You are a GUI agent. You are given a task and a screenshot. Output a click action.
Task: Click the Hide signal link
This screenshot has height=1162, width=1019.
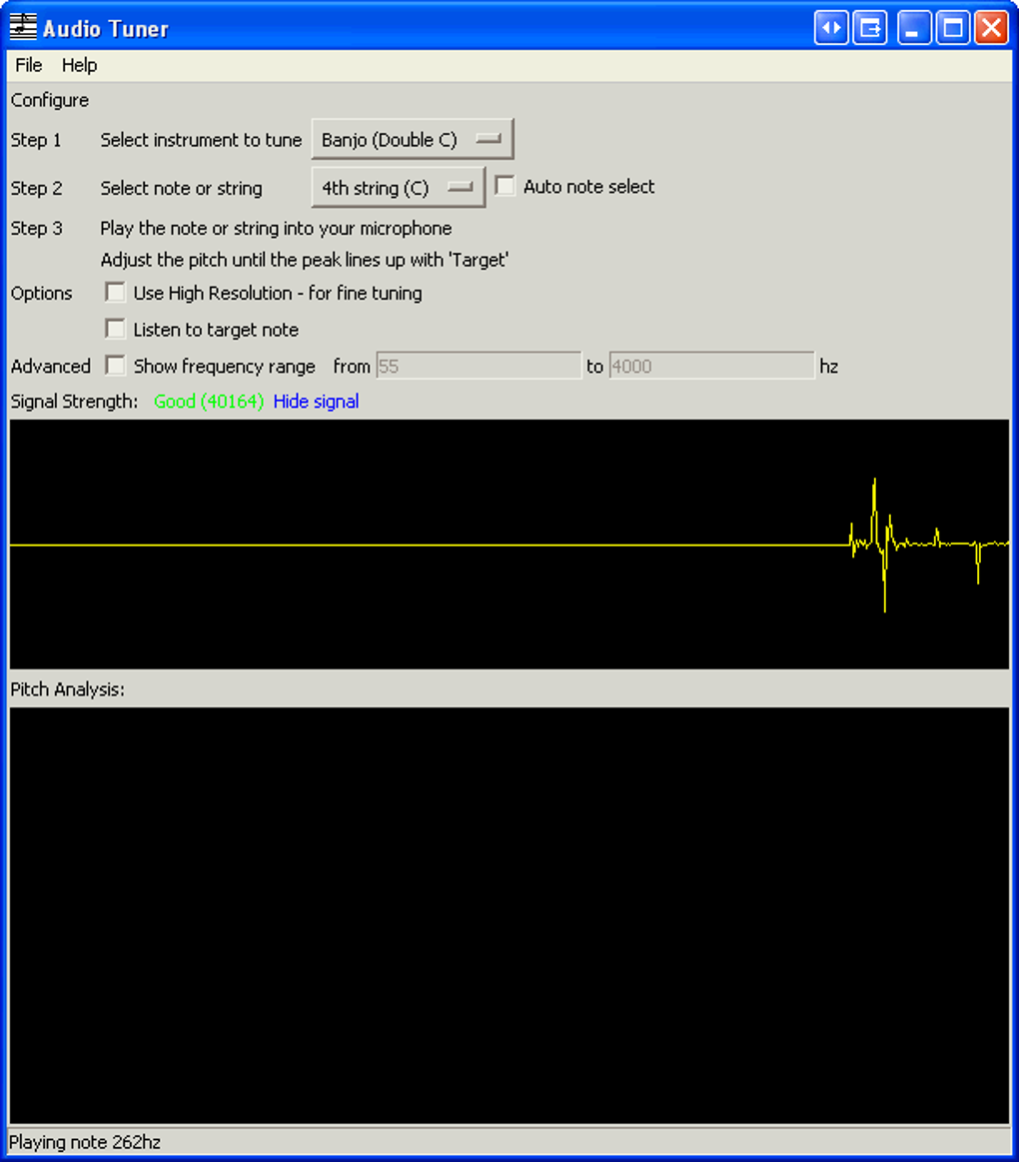317,401
